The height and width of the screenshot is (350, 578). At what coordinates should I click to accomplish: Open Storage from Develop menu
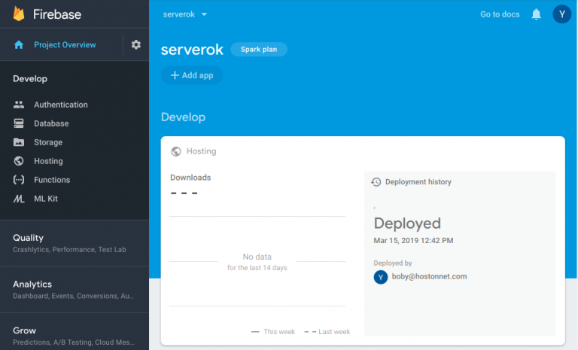point(48,142)
